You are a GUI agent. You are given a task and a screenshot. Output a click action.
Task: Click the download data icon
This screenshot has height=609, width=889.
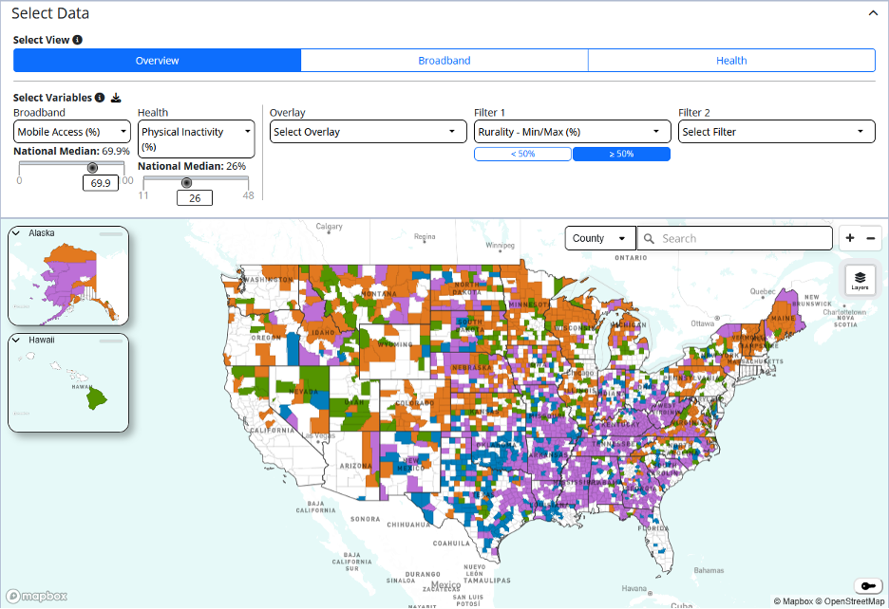(x=116, y=98)
